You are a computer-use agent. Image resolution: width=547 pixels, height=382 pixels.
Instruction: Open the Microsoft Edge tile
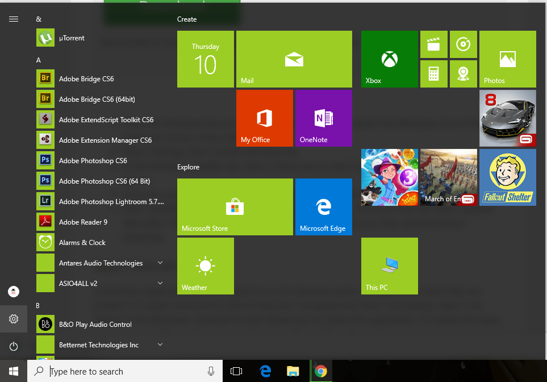point(324,207)
